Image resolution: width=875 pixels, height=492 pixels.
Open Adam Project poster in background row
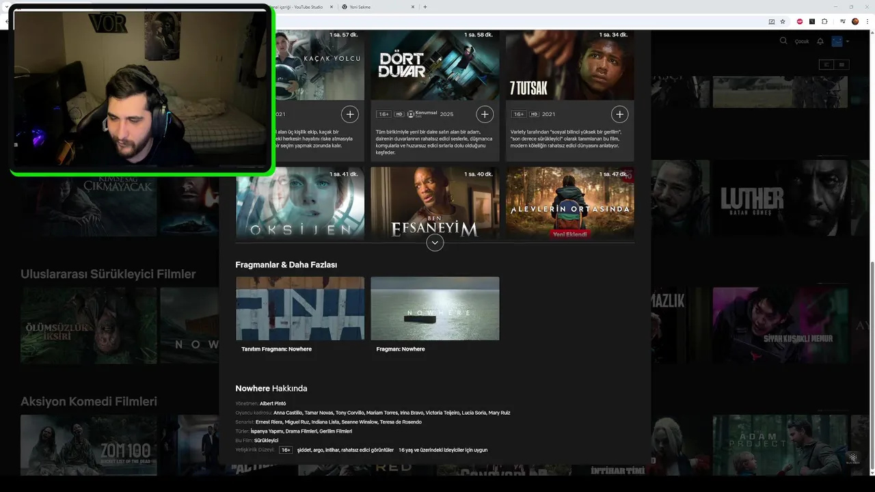(x=780, y=445)
